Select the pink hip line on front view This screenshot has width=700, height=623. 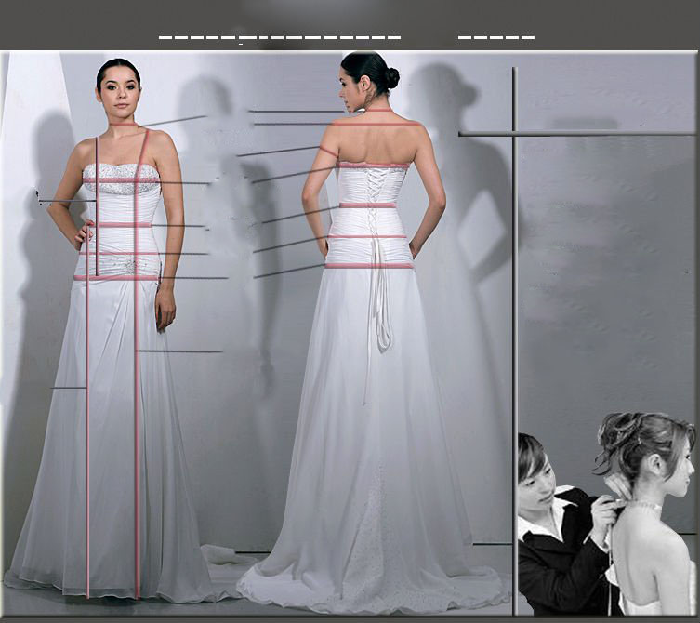click(x=116, y=277)
